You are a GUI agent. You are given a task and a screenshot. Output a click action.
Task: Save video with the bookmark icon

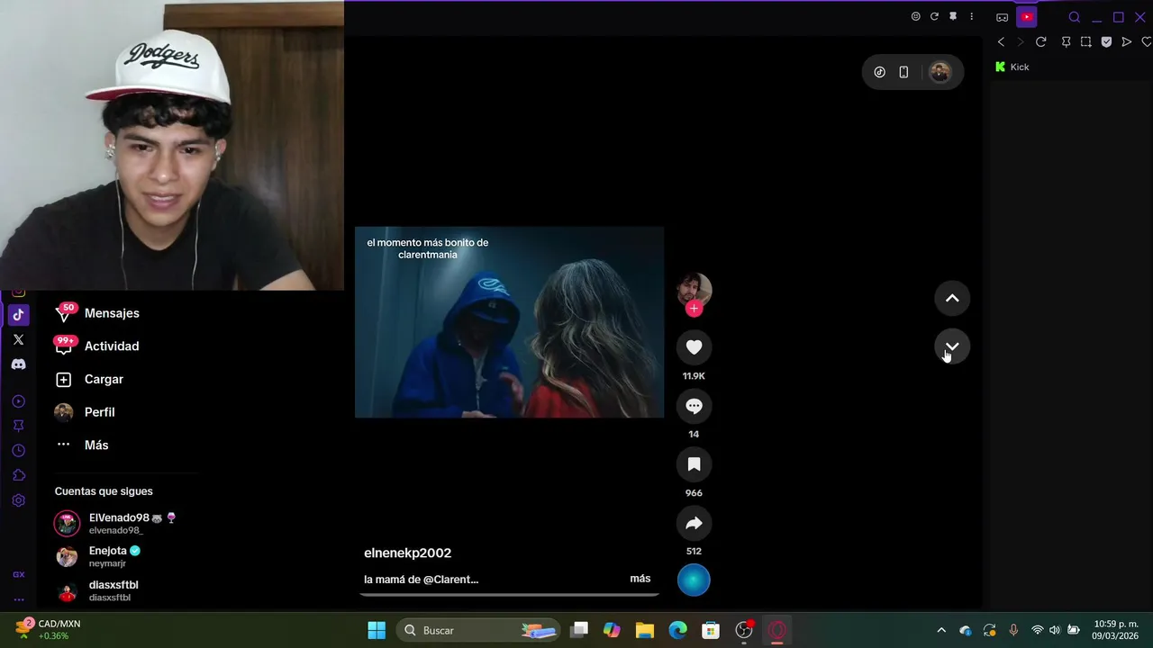[694, 464]
